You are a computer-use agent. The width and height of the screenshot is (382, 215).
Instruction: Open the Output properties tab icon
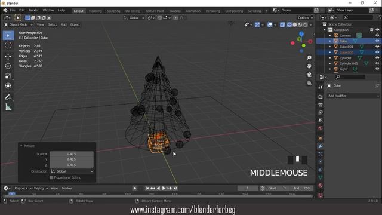321,105
